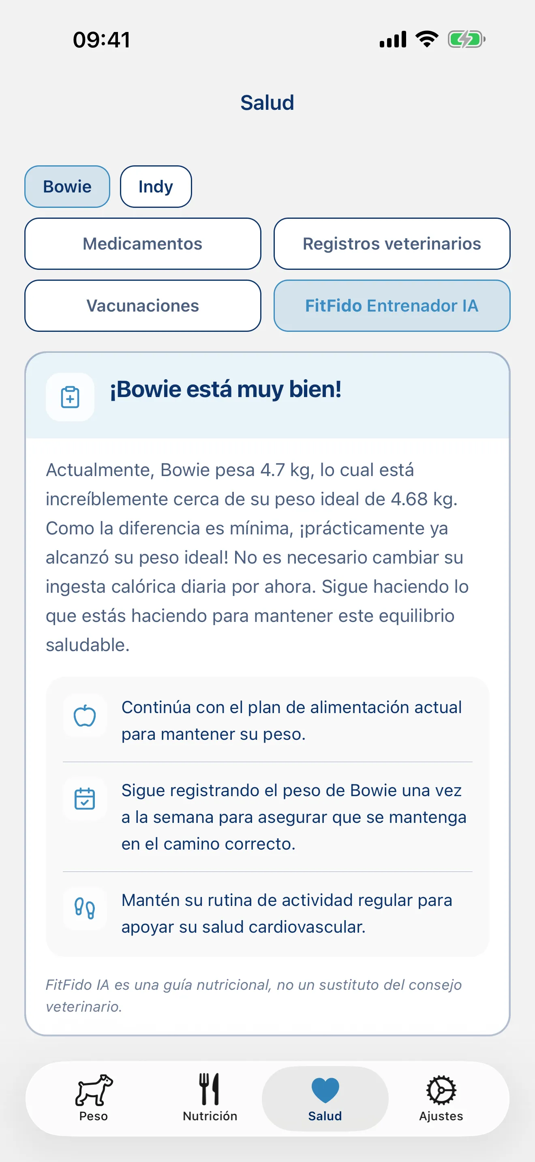Open the Medicamentos section

143,244
